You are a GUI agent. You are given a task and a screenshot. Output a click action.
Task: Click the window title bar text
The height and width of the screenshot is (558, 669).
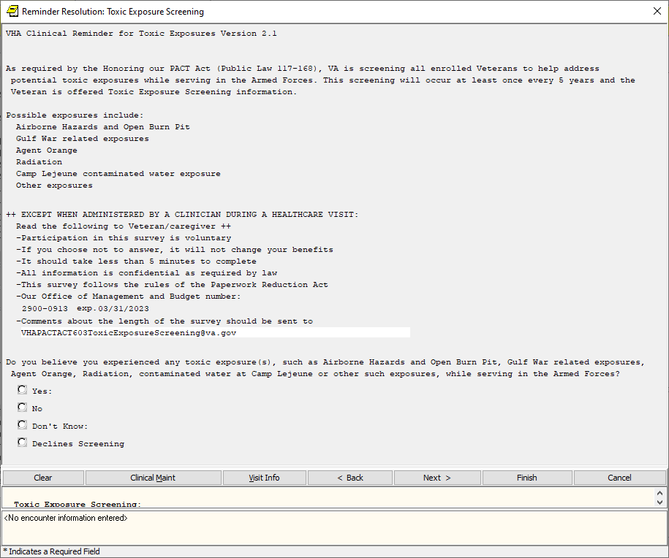113,12
